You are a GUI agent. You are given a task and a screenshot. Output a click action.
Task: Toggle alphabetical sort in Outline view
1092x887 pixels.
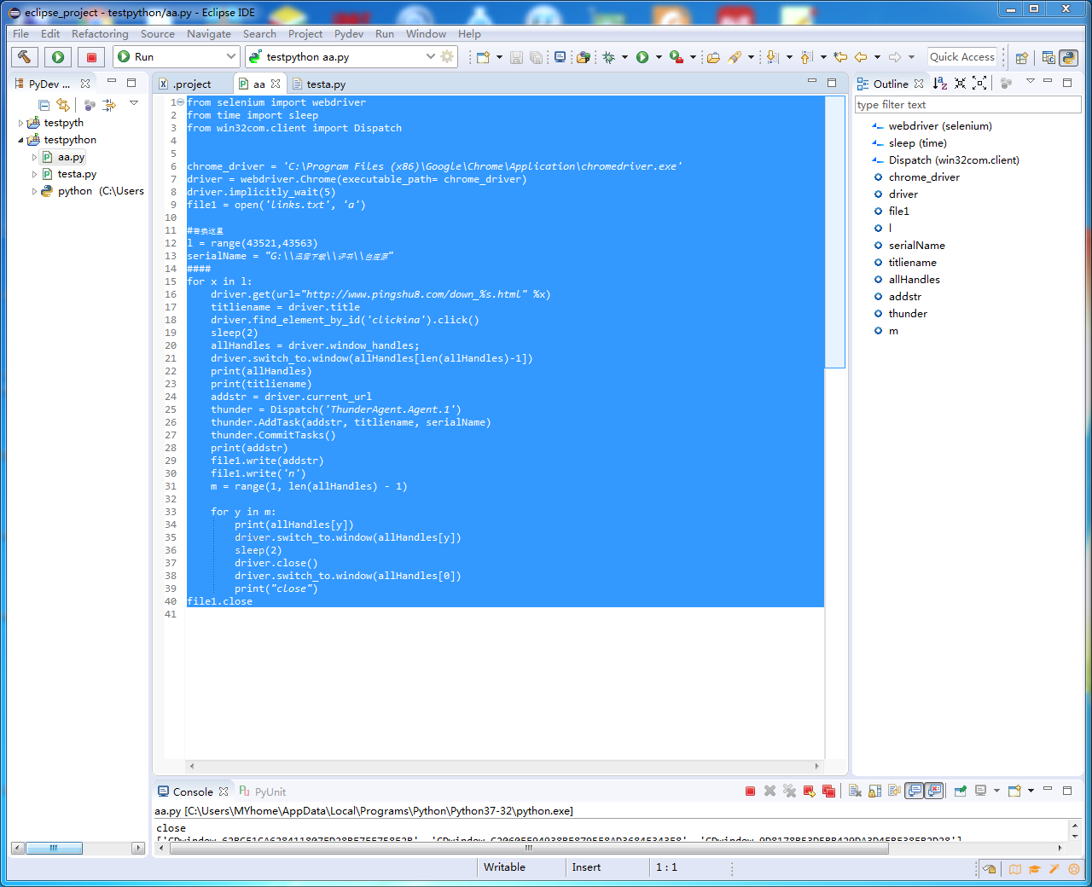939,83
